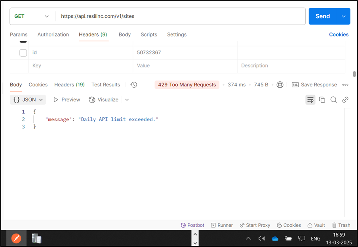Open the GET method dropdown
Screen dimensions: 358x247
pyautogui.click(x=32, y=16)
